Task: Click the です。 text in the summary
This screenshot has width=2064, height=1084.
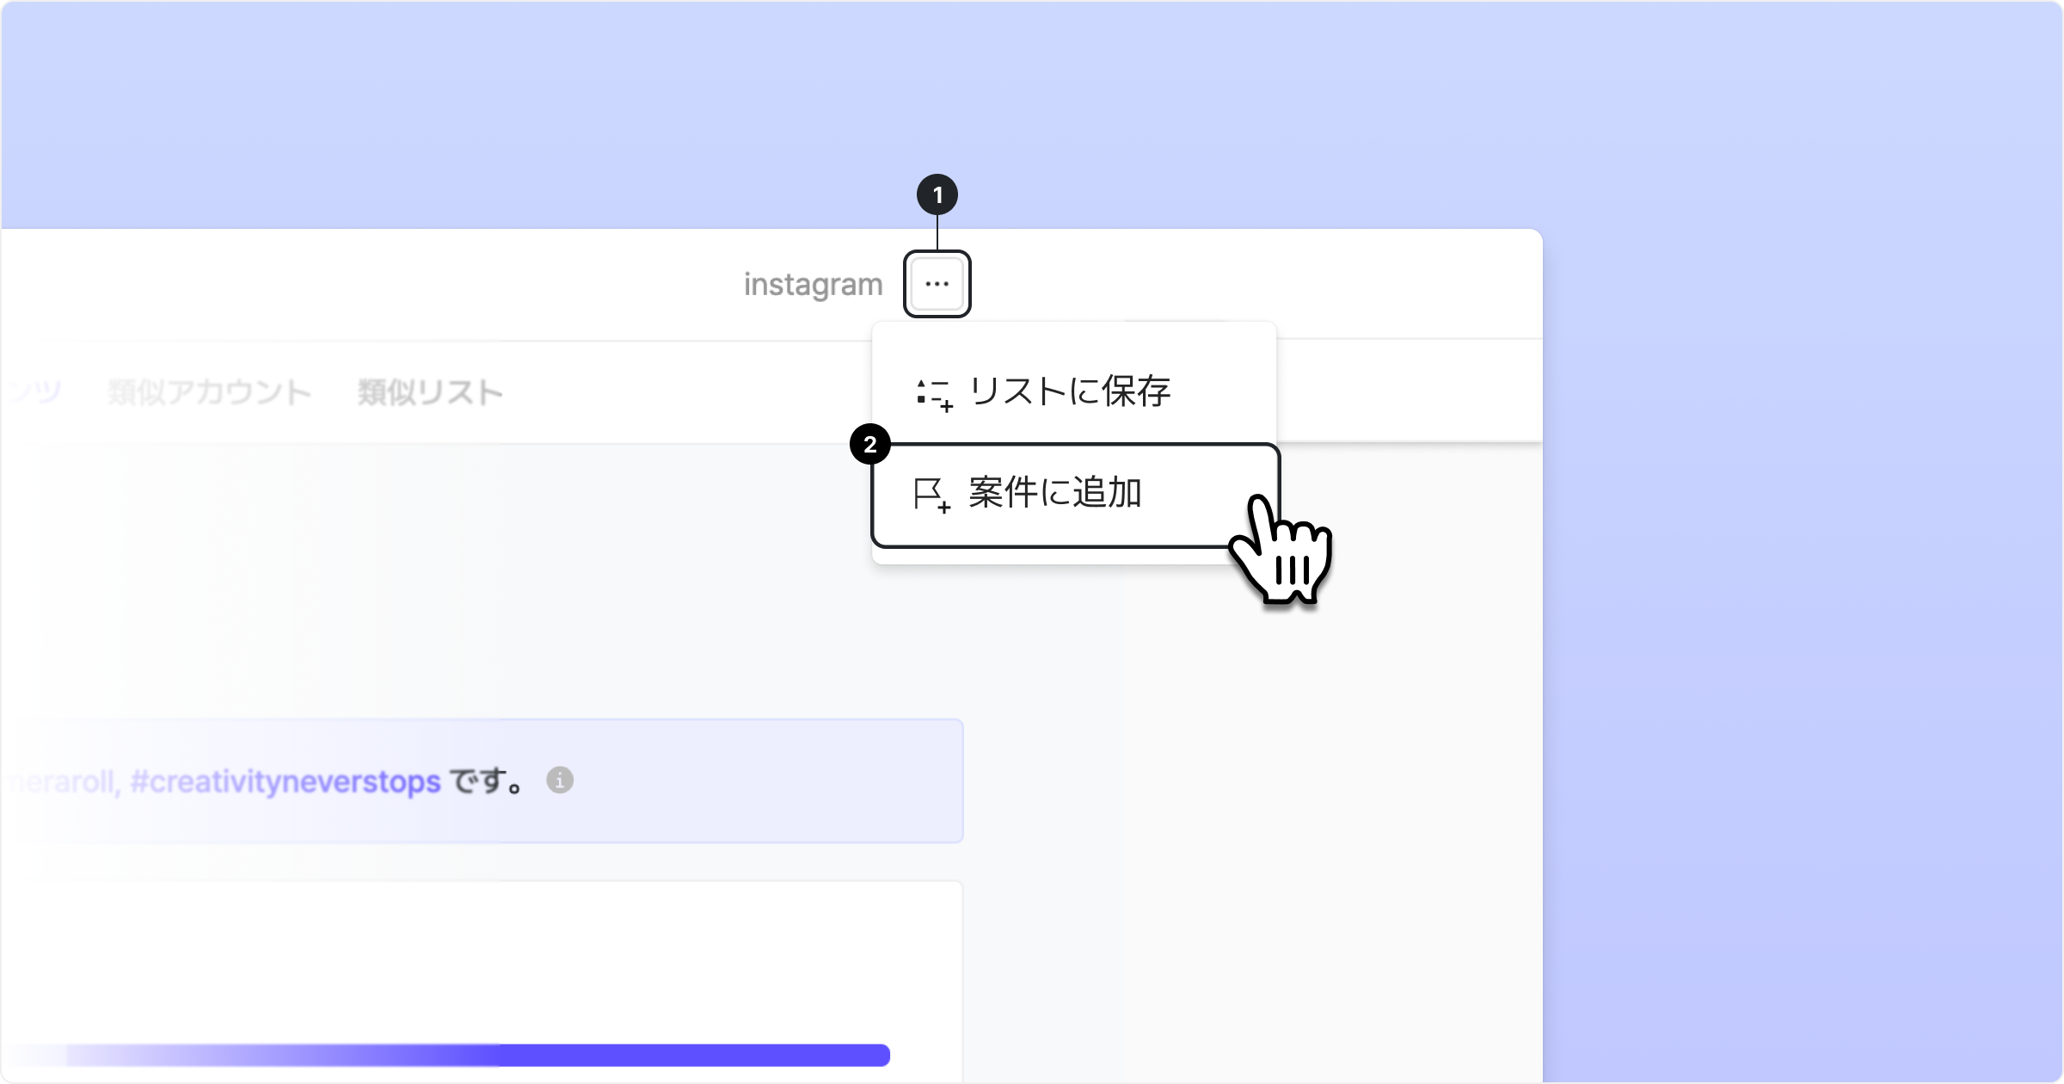Action: pos(487,781)
